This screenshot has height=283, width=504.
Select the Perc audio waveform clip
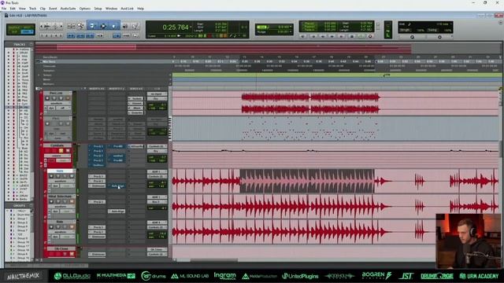310,103
